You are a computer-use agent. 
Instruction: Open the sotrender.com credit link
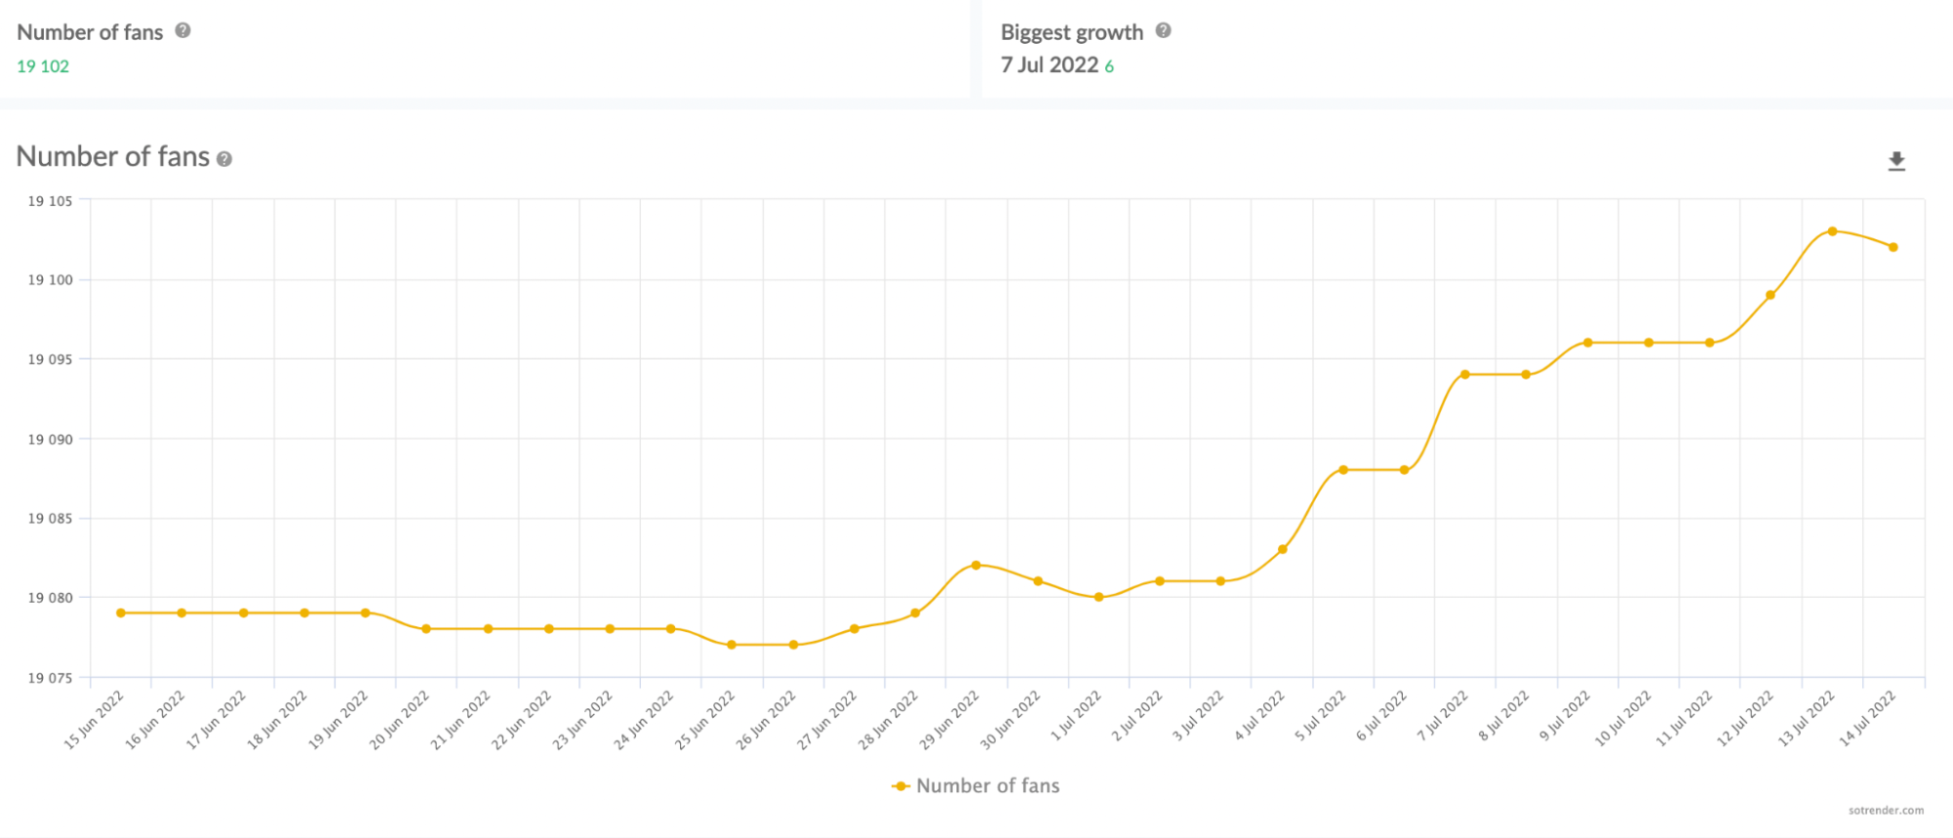pyautogui.click(x=1886, y=810)
